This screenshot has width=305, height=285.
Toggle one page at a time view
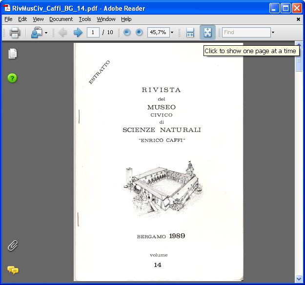click(207, 33)
